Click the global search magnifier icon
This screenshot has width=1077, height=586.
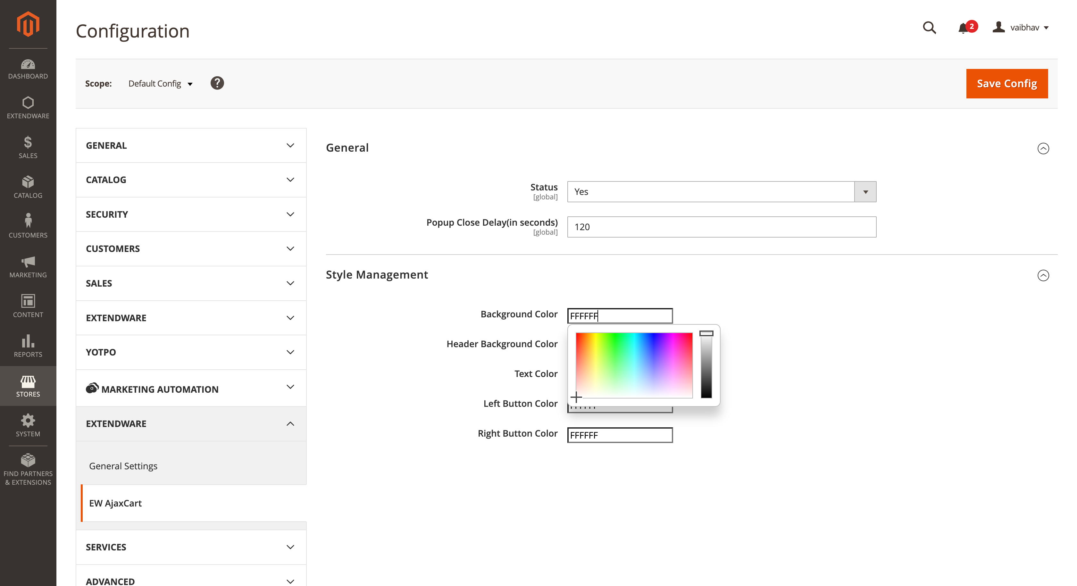coord(929,28)
